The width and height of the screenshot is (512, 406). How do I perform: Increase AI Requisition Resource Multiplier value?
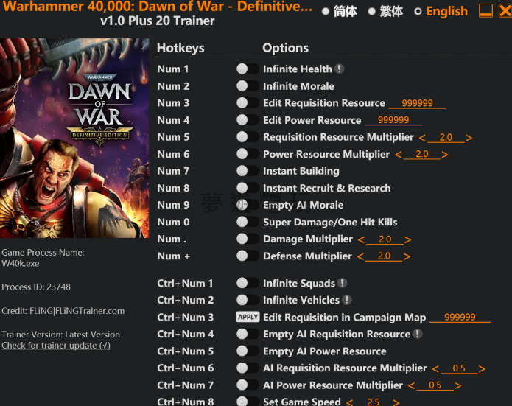pyautogui.click(x=482, y=368)
